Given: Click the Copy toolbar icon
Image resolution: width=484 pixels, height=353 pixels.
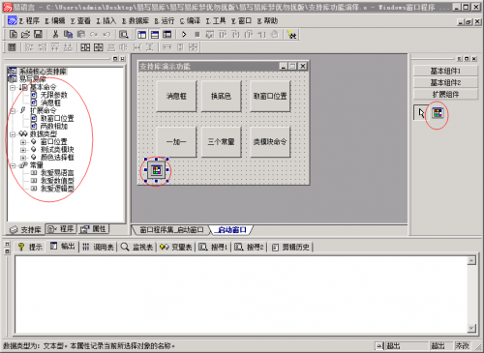Looking at the screenshot, I should coord(68,34).
